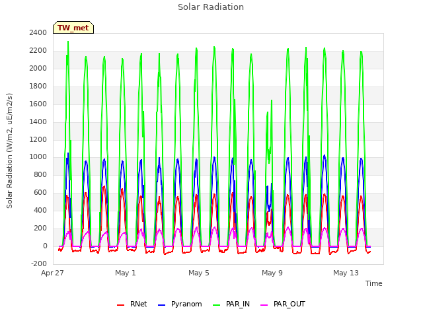Toggle the Pyranom legend entry
The height and width of the screenshot is (317, 423).
pyautogui.click(x=180, y=304)
